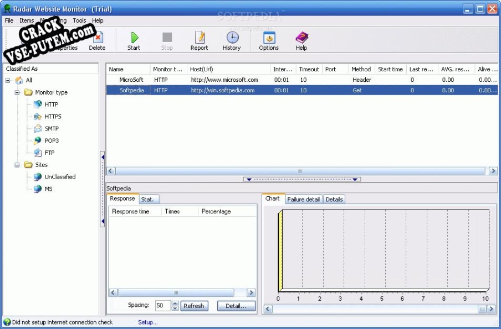501x329 pixels.
Task: Decrease the Spacing value with down arrow
Action: point(175,309)
